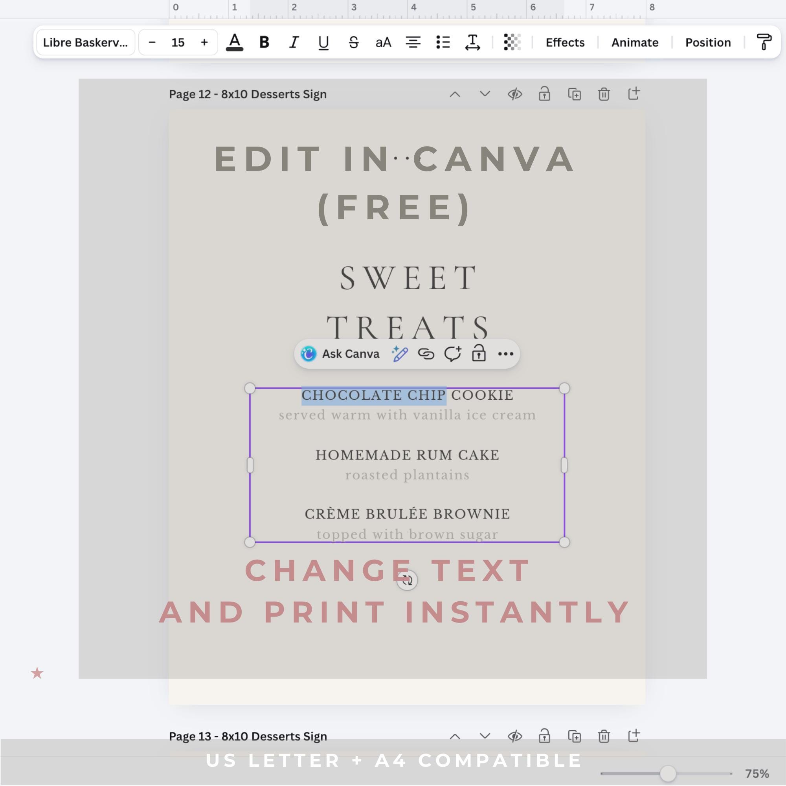This screenshot has width=786, height=786.
Task: Decrease font size with minus button
Action: point(152,42)
